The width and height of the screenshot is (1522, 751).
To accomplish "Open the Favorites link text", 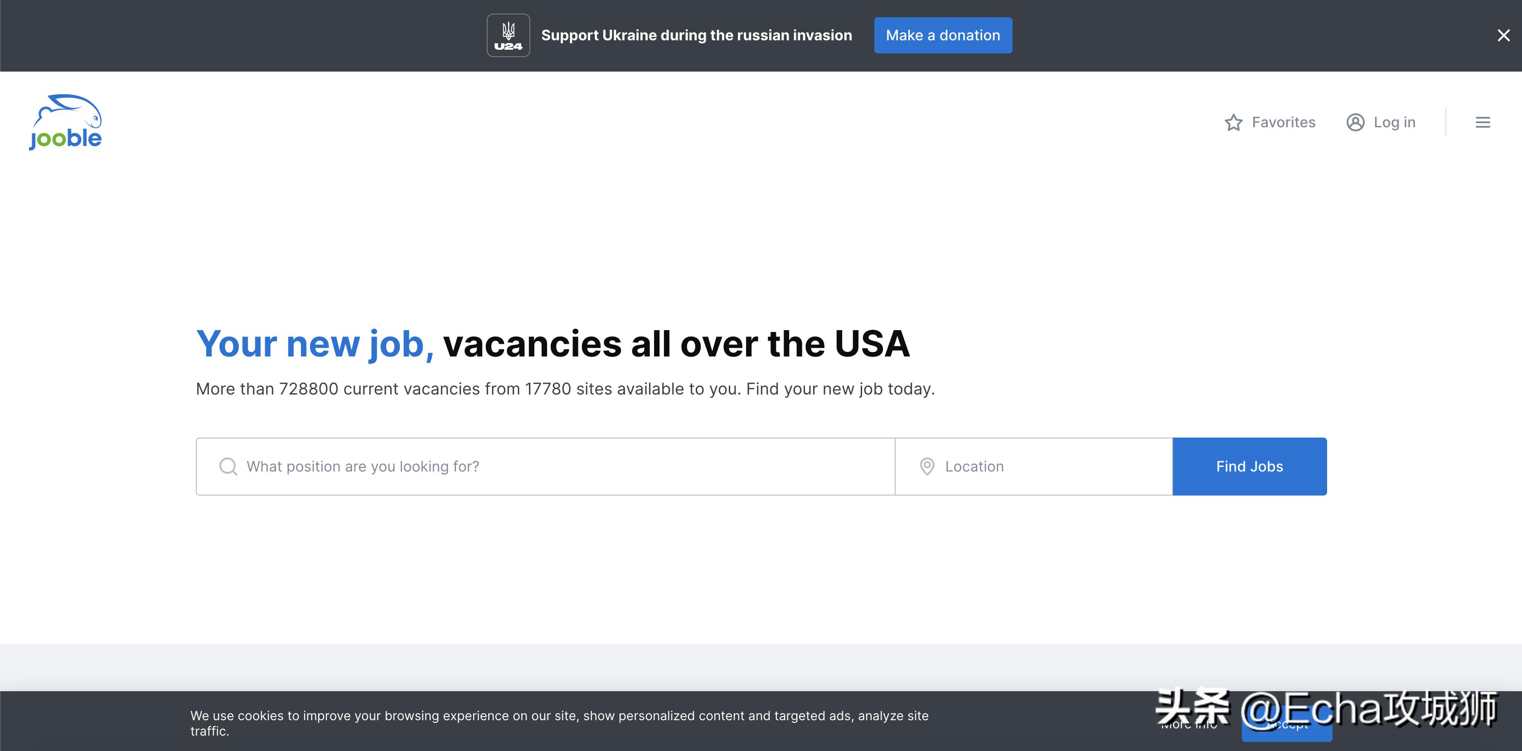I will click(1283, 122).
